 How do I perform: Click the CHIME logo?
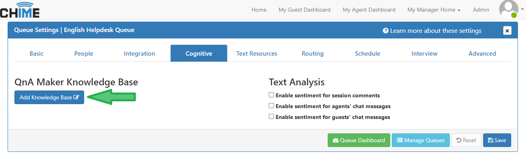tap(20, 10)
